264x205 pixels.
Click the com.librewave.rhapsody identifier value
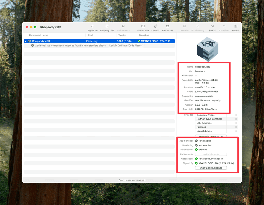tap(208, 100)
